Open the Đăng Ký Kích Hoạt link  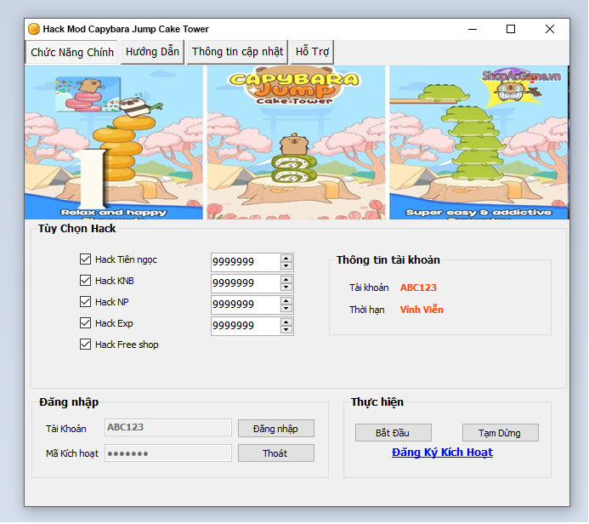pos(442,453)
